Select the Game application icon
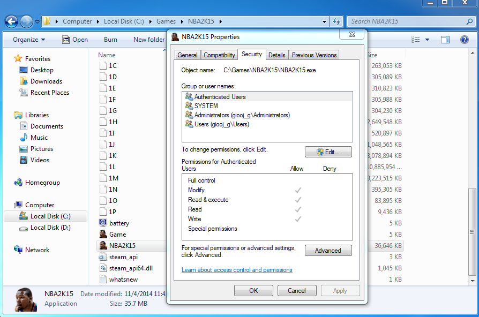The image size is (479, 317). click(103, 234)
